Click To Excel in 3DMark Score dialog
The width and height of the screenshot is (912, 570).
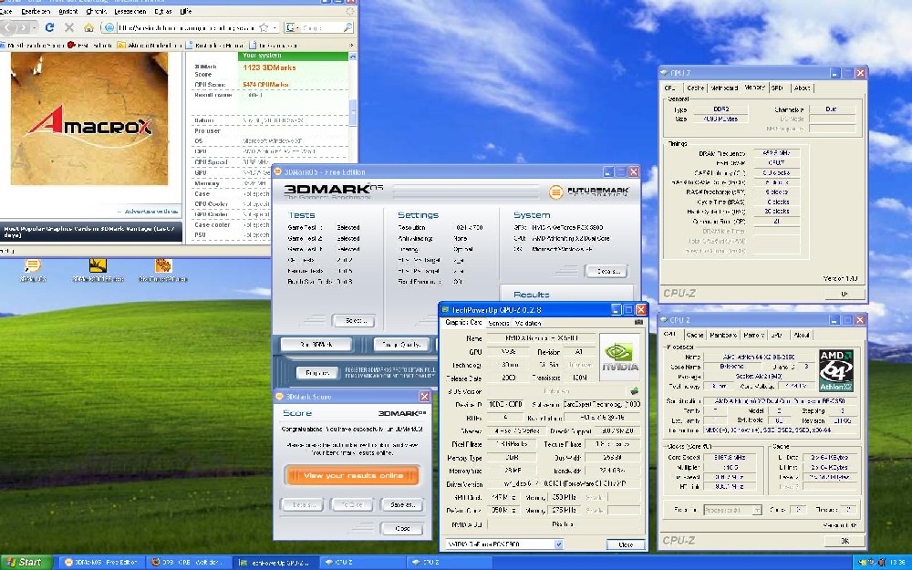point(352,505)
